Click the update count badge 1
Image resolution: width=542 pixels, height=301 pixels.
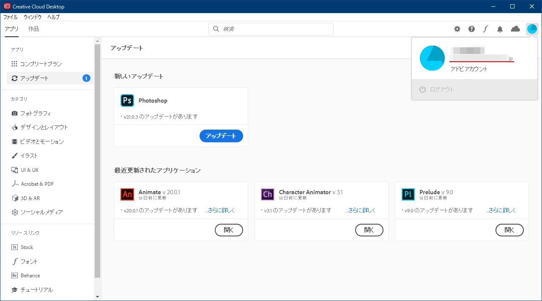click(x=86, y=78)
